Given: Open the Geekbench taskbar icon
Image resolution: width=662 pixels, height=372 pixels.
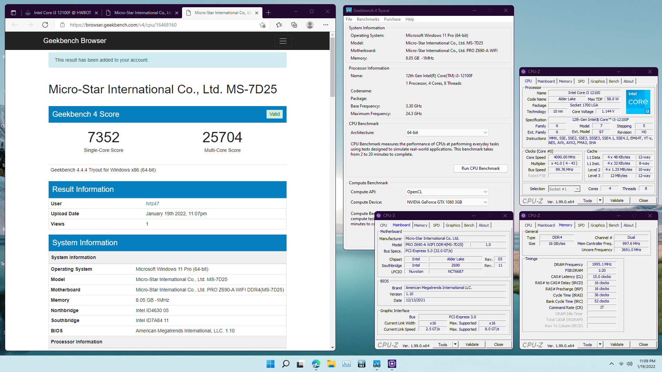Looking at the screenshot, I should point(377,364).
